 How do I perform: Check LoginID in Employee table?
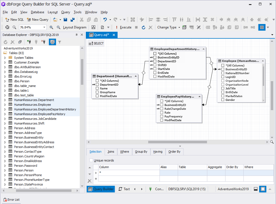[x=223, y=77]
